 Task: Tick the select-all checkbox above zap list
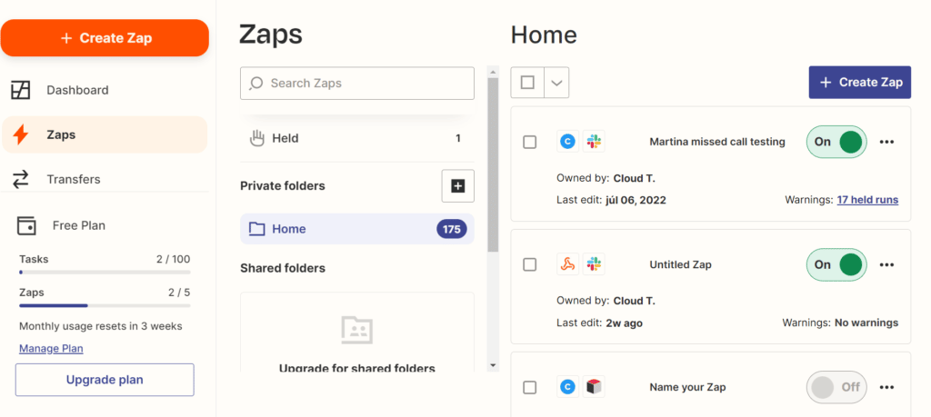tap(527, 83)
